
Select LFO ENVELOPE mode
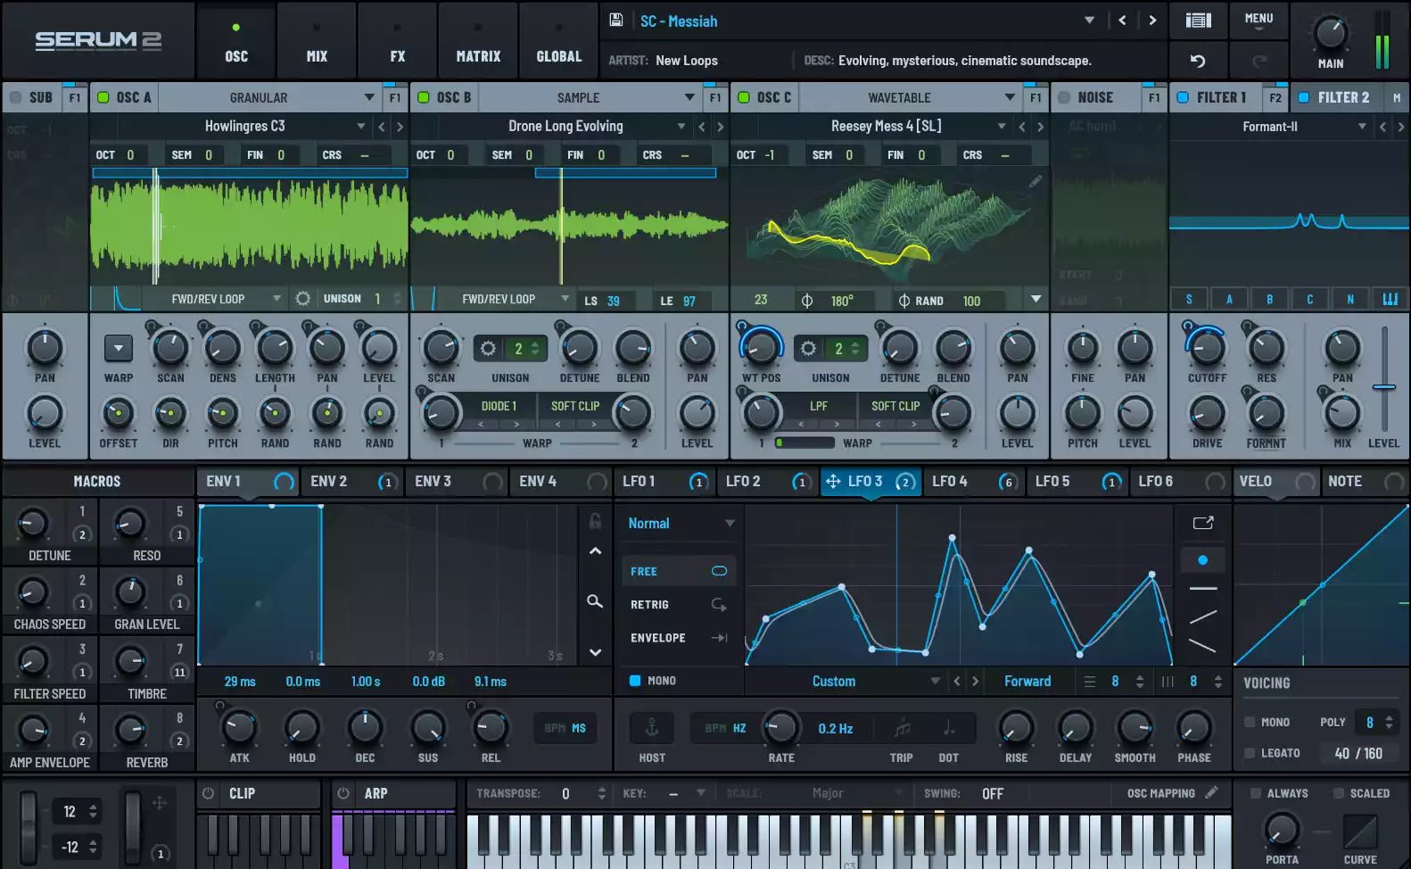679,638
